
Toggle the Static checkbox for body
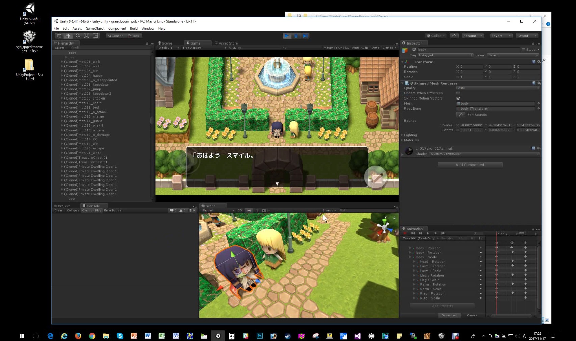(x=523, y=50)
